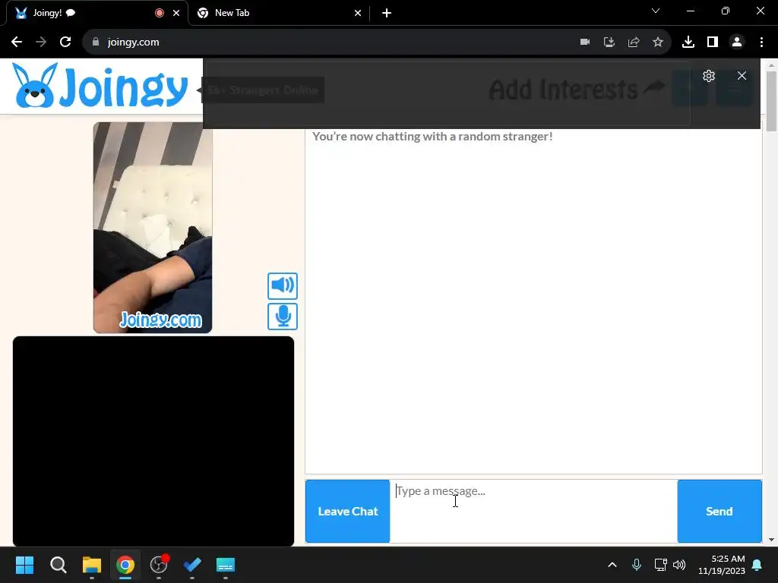Open File Explorer from the taskbar
Screen dimensions: 778x583
92,565
